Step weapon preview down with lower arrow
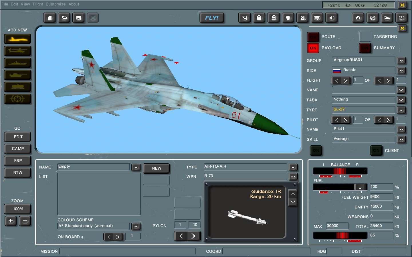The height and width of the screenshot is (257, 412). pos(293,202)
